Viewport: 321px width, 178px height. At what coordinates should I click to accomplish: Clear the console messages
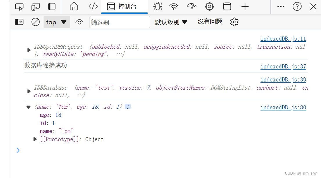click(35, 22)
